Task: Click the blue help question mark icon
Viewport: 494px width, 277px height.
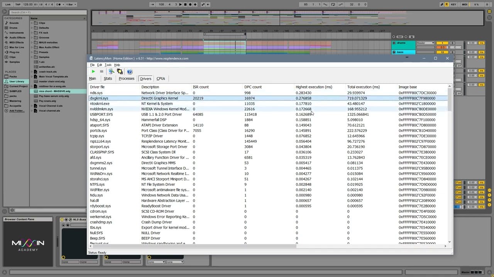Action: click(x=130, y=72)
